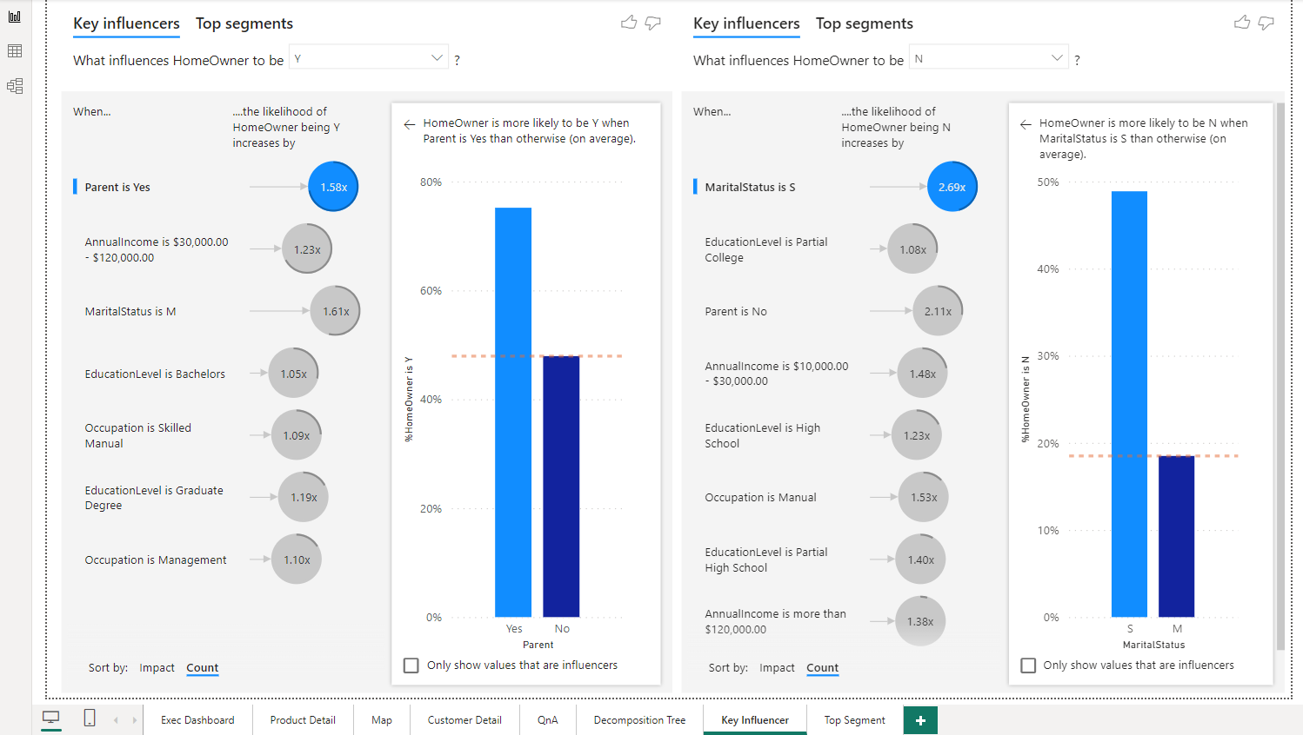Switch to mobile layout icon
This screenshot has height=735, width=1303.
pyautogui.click(x=90, y=718)
